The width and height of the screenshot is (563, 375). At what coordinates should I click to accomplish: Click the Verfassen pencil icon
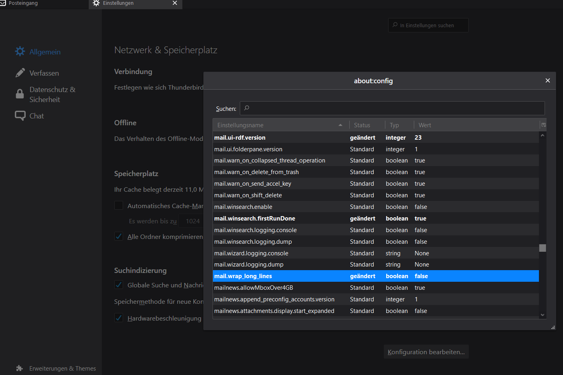[20, 73]
